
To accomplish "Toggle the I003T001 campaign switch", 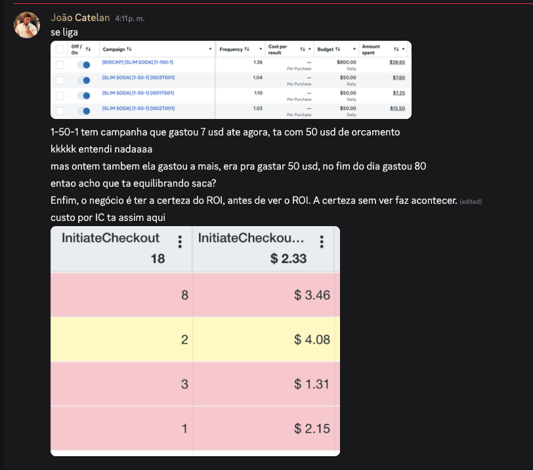I will tap(83, 80).
